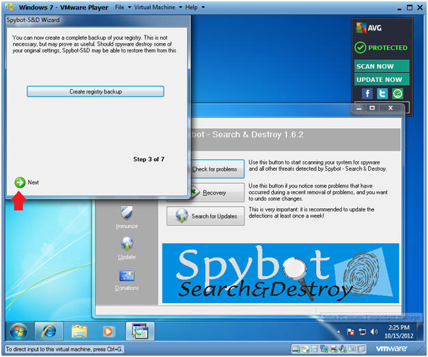Click VMware sound card status icon
Screen dimensions: 428x357
pyautogui.click(x=343, y=349)
